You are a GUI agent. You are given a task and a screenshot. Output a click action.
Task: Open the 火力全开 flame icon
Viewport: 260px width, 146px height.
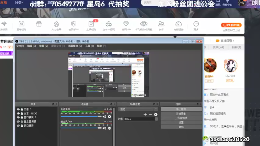click(x=56, y=24)
